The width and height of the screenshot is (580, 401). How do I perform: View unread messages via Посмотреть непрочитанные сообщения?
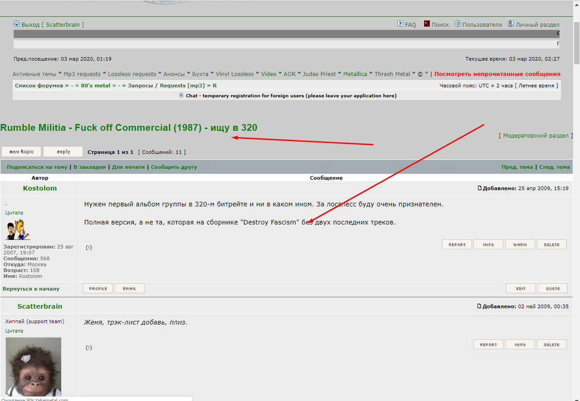coord(497,74)
